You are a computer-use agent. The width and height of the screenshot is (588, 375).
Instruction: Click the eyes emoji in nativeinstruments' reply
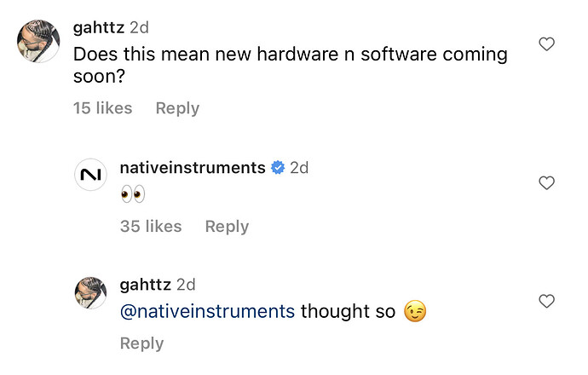(133, 195)
